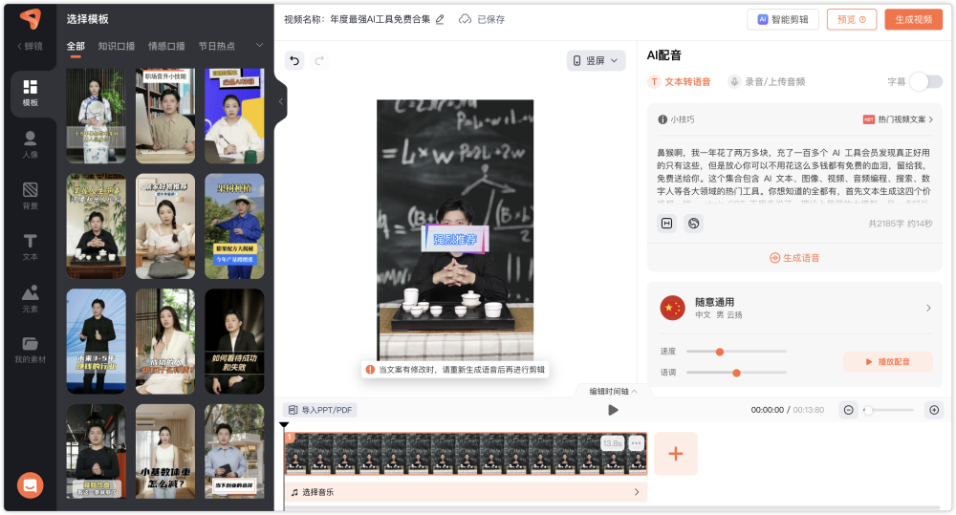Screen dimensions: 956x515
Task: Click the AI rewrite icon under script
Action: click(x=694, y=224)
